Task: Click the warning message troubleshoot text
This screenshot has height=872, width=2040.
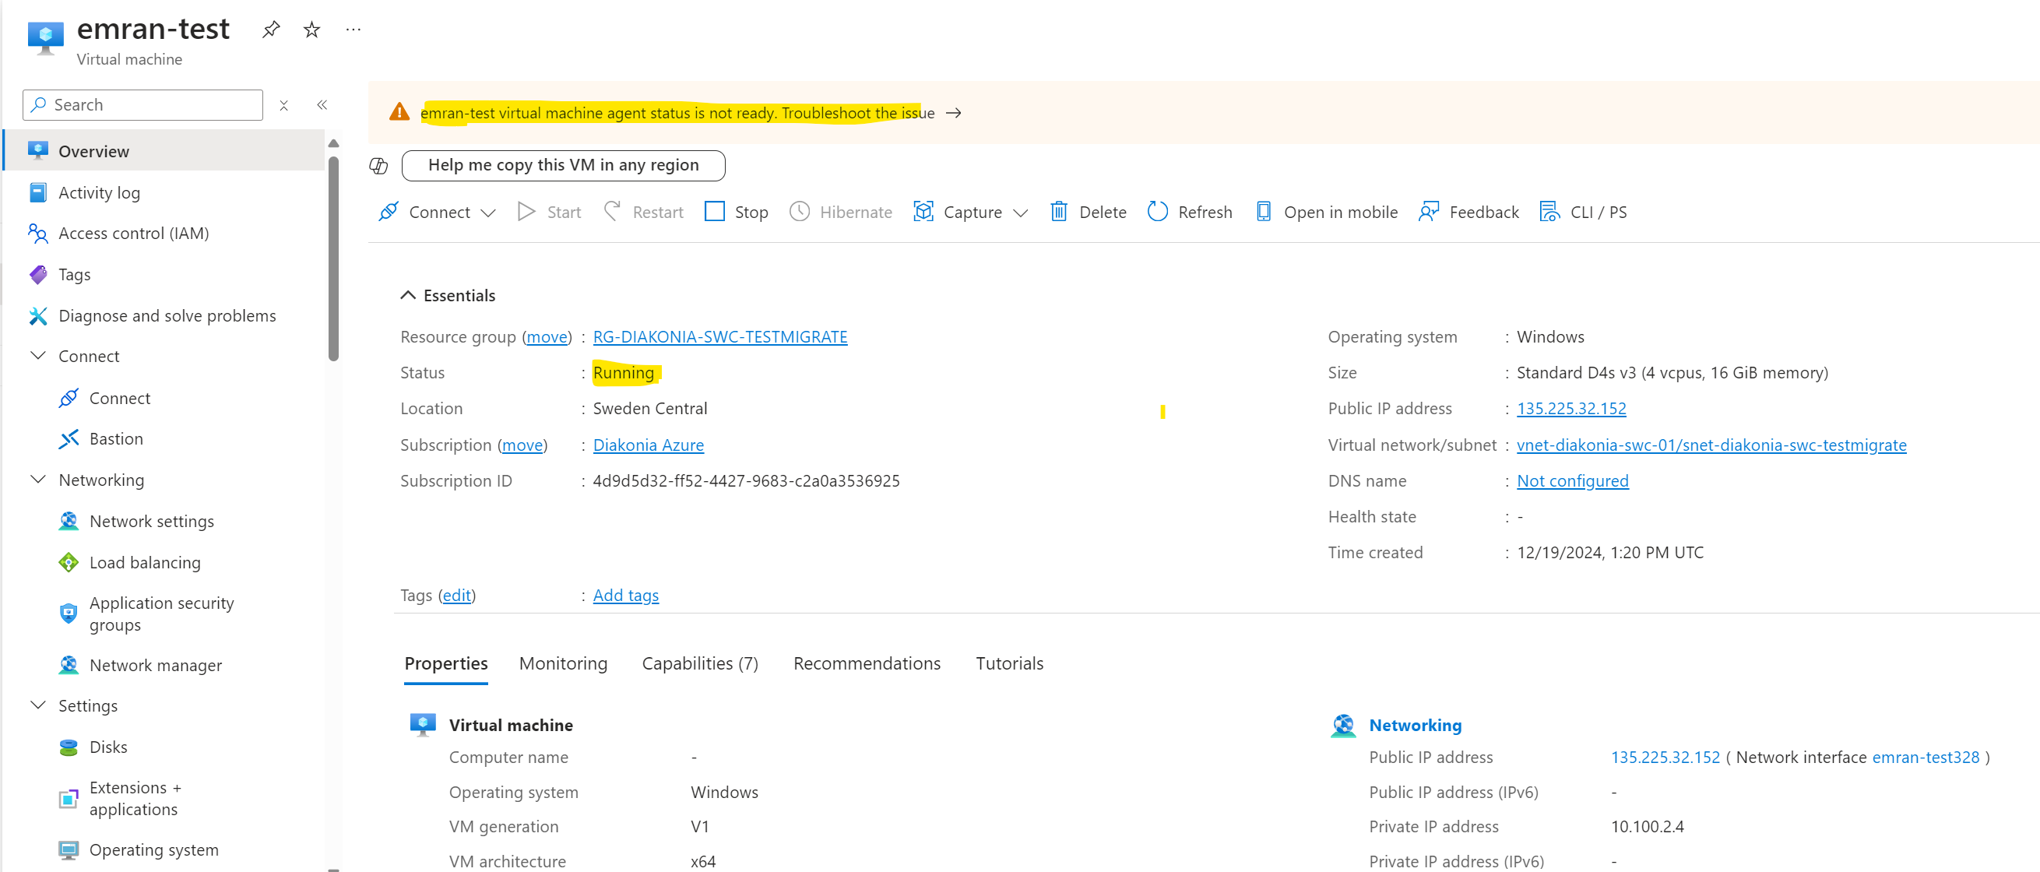Action: [x=677, y=113]
